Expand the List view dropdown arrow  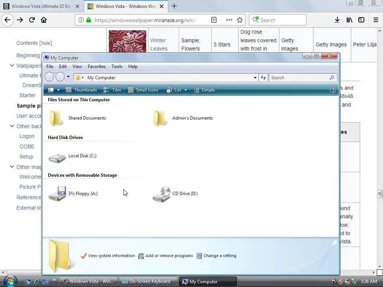click(186, 90)
